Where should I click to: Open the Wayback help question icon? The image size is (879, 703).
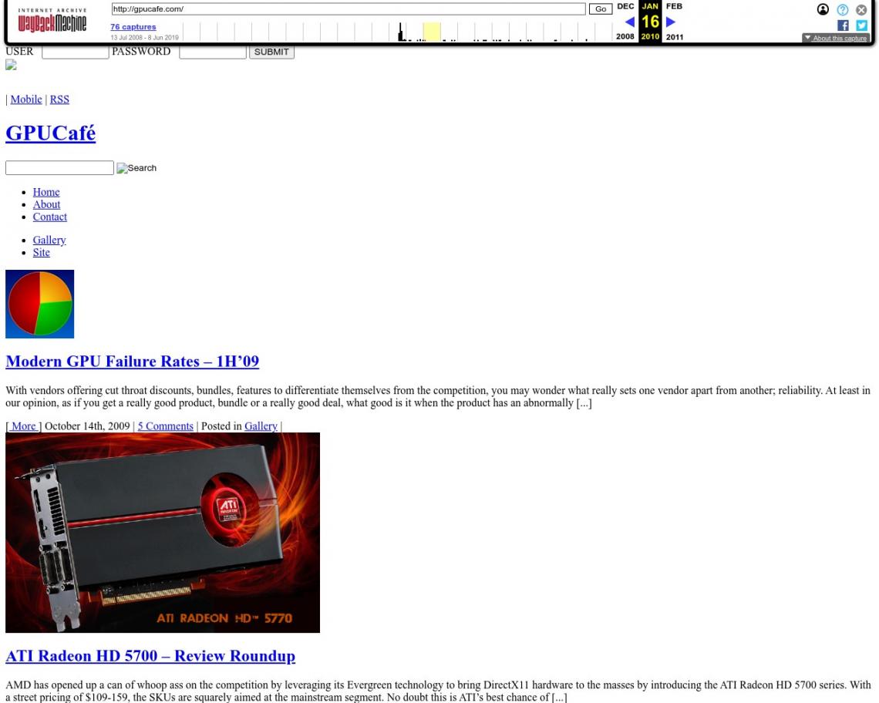pyautogui.click(x=842, y=9)
